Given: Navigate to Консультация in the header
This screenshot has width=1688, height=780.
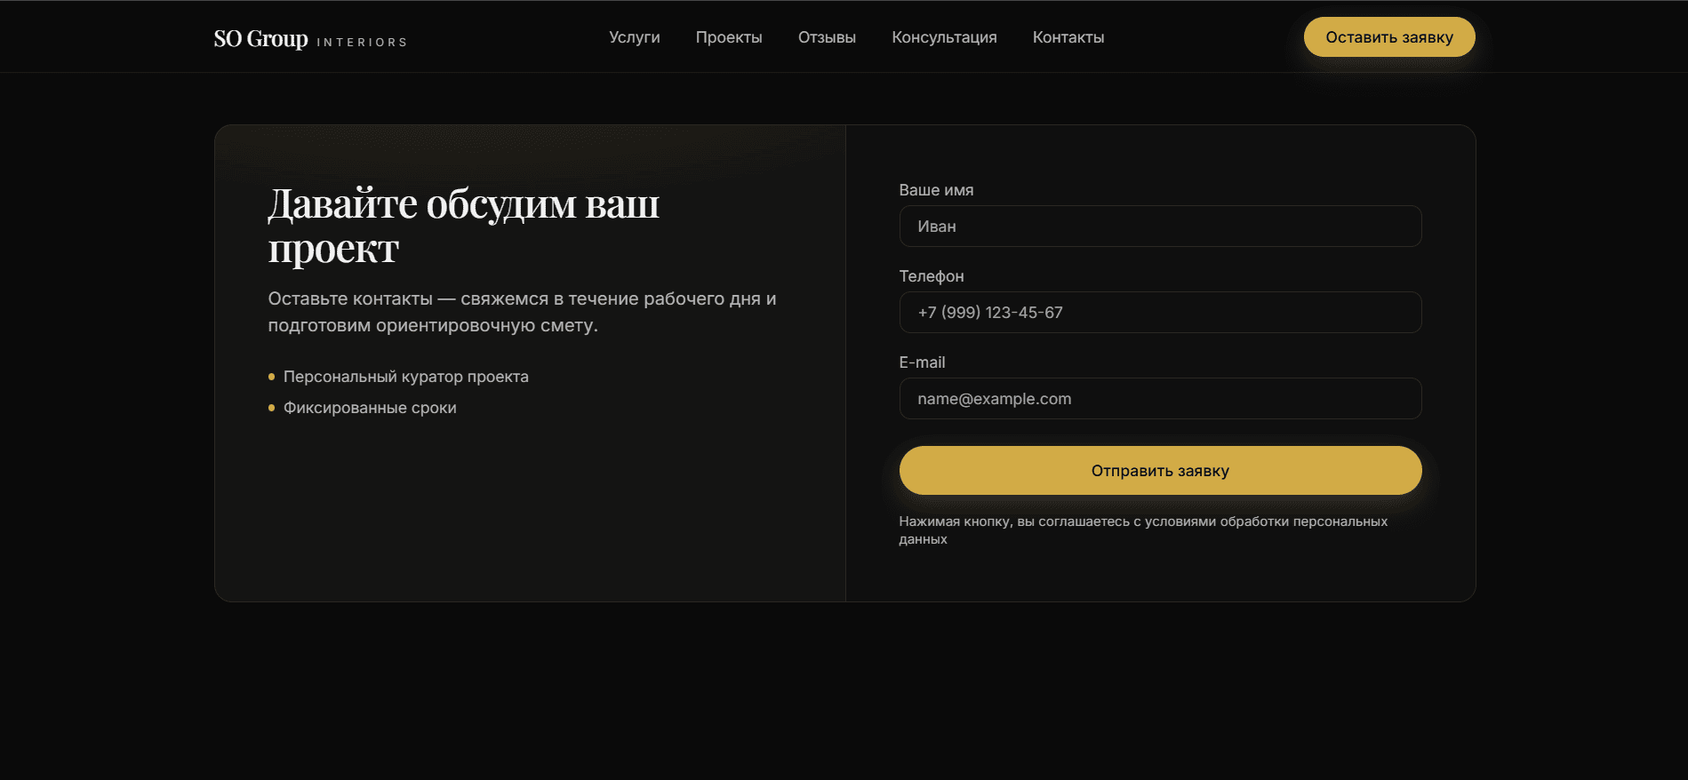Looking at the screenshot, I should point(944,37).
